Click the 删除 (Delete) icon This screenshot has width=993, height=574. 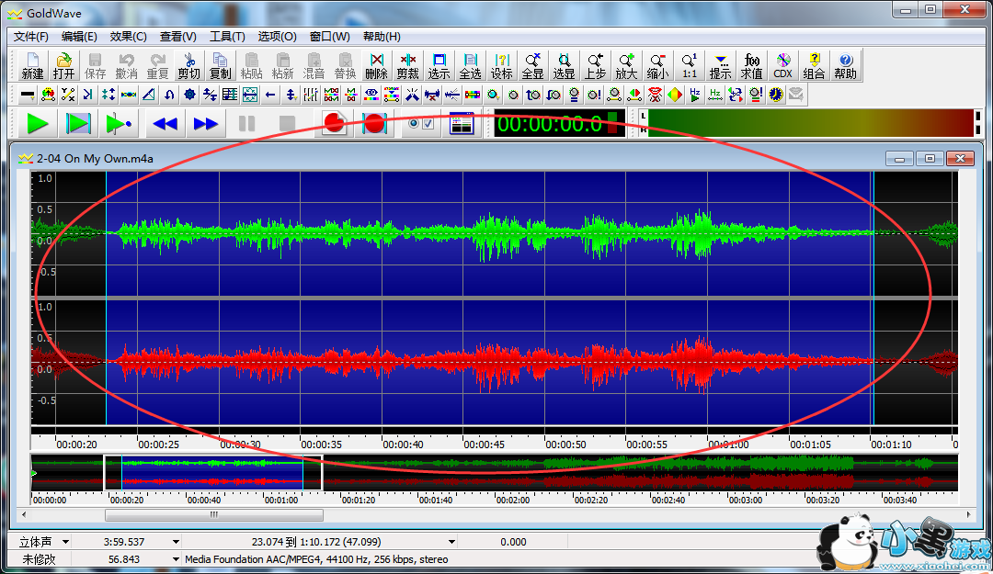click(x=376, y=65)
